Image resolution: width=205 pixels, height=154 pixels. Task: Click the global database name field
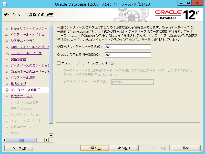coord(128,47)
